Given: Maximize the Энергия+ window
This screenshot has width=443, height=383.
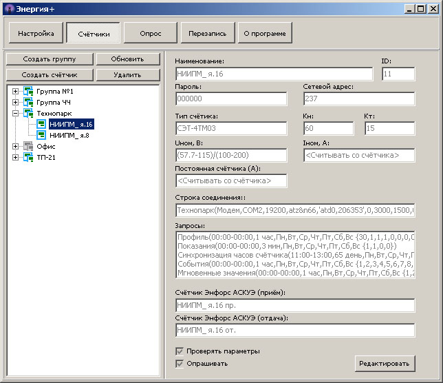Looking at the screenshot, I should [420, 9].
